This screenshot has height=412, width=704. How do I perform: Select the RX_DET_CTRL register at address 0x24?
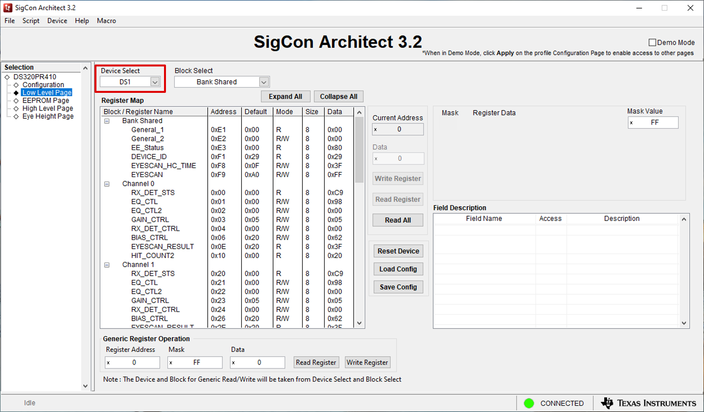point(228,310)
